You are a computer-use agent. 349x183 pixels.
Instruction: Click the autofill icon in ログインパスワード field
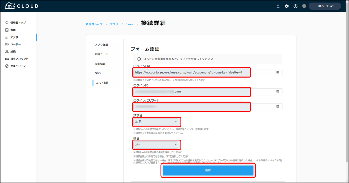[x=277, y=107]
